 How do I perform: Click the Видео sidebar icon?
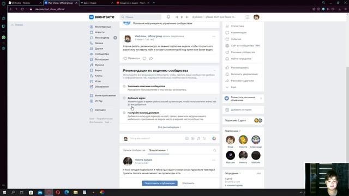(x=92, y=70)
